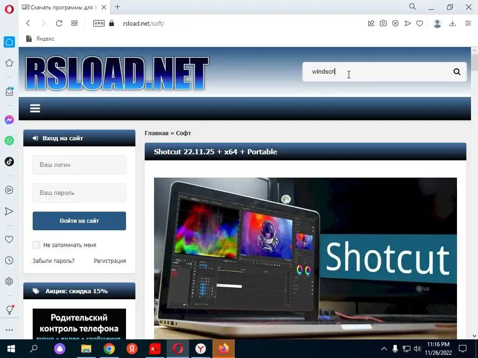Open the volume control in tray
This screenshot has height=358, width=478.
pos(417,349)
